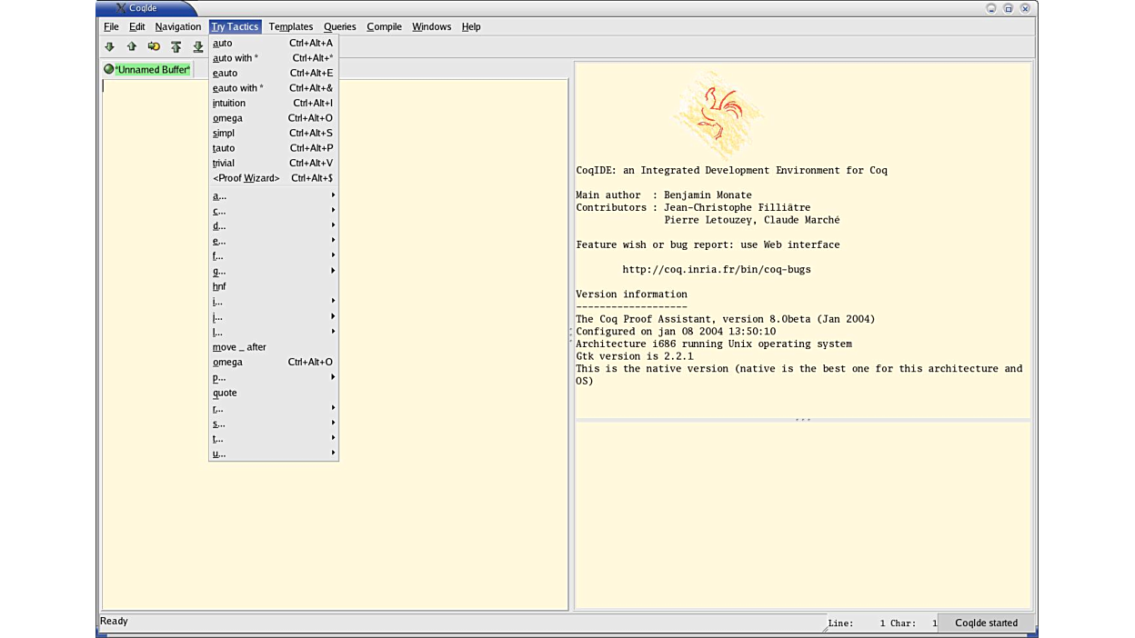The height and width of the screenshot is (638, 1135).
Task: Open the Templates menu
Action: (290, 26)
